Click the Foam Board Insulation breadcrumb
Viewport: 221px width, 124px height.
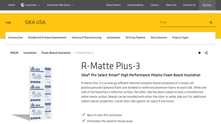(x=56, y=53)
